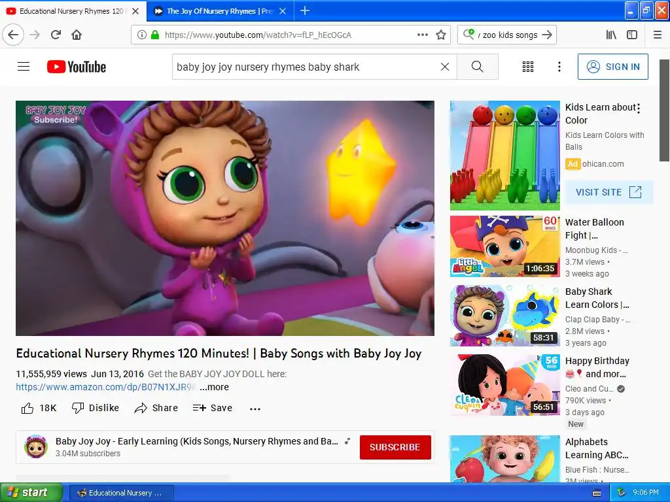Open the Firefox hamburger menu

657,35
